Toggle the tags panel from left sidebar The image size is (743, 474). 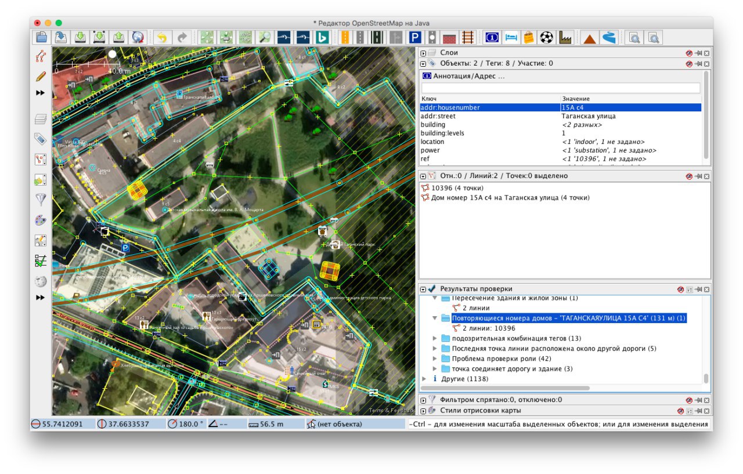tap(40, 139)
